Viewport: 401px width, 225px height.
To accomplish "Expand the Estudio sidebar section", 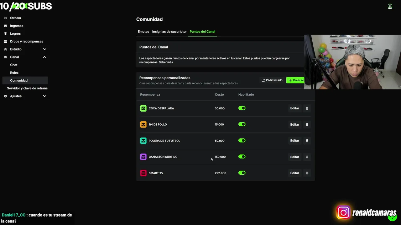I will click(44, 49).
